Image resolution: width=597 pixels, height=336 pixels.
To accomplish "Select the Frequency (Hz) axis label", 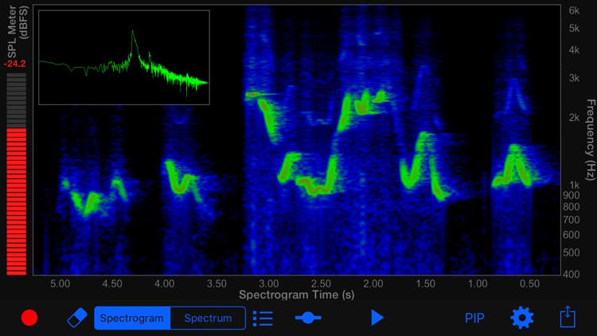I will coord(591,140).
